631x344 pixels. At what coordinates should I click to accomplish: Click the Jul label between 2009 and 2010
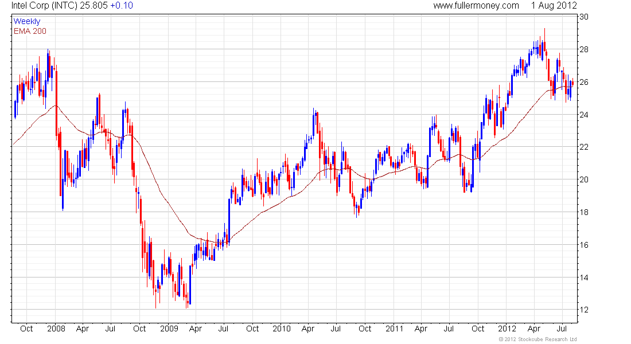point(223,329)
